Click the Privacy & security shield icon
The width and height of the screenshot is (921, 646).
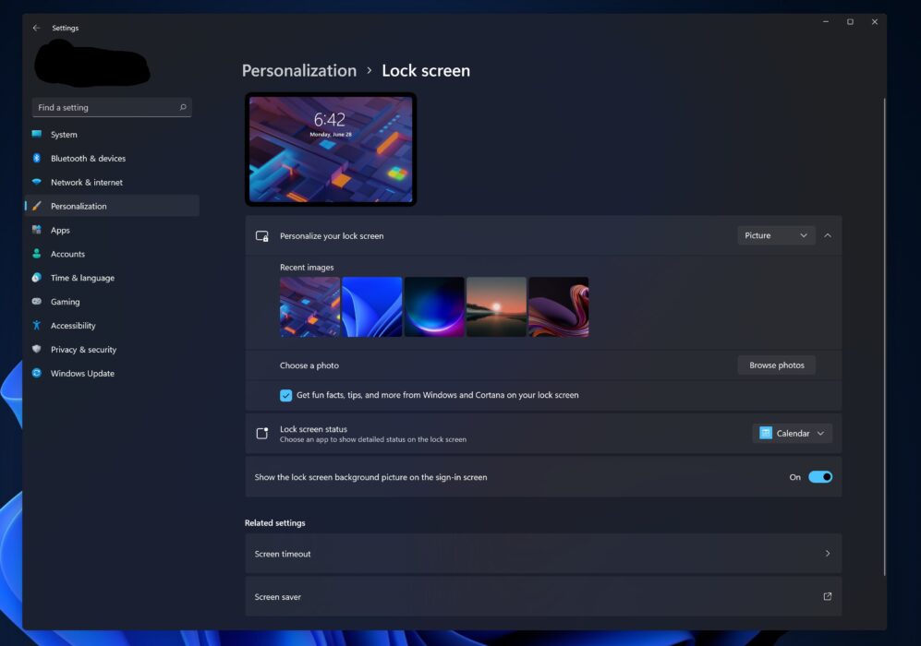click(x=37, y=350)
